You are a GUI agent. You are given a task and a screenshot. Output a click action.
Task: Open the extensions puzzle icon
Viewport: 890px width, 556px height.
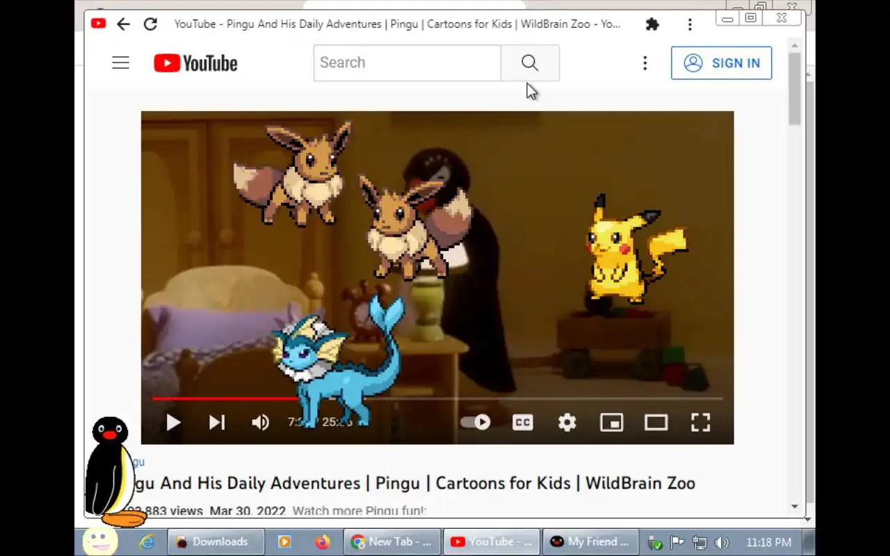652,24
